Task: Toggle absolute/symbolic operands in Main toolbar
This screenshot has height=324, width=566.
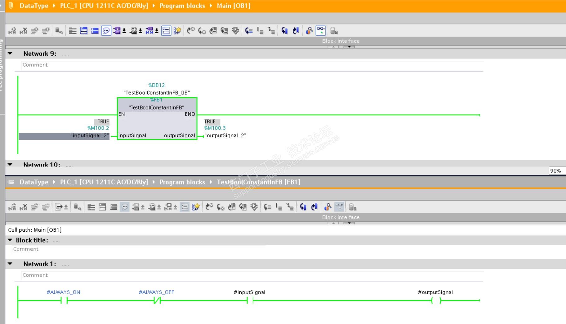Action: click(117, 31)
